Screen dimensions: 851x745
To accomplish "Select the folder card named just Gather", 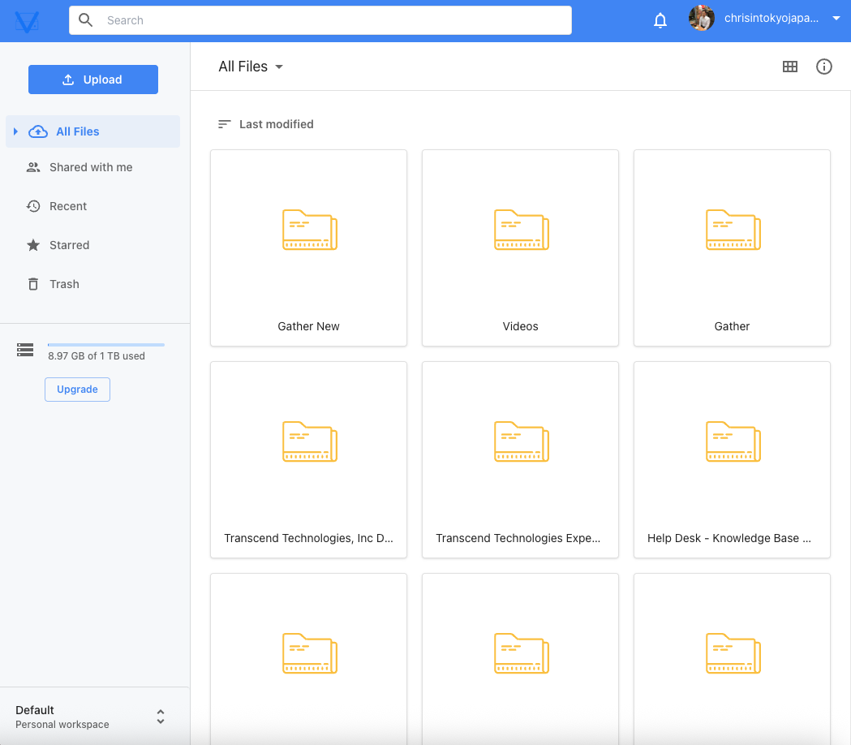I will tap(732, 248).
